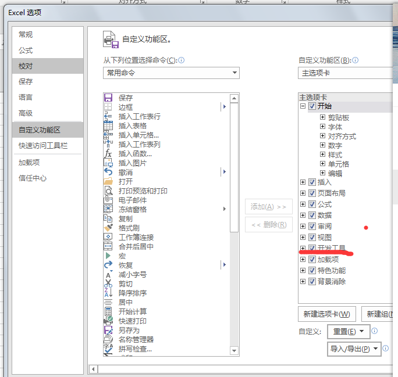The image size is (398, 377).
Task: Expand the 剪贴板 group
Action: pos(322,117)
